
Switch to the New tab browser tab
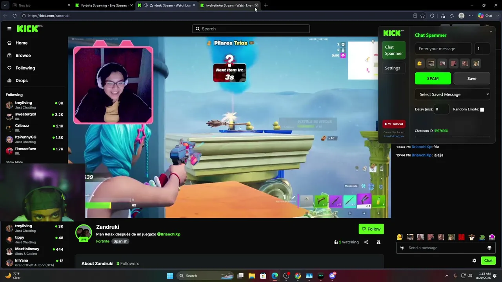41,5
